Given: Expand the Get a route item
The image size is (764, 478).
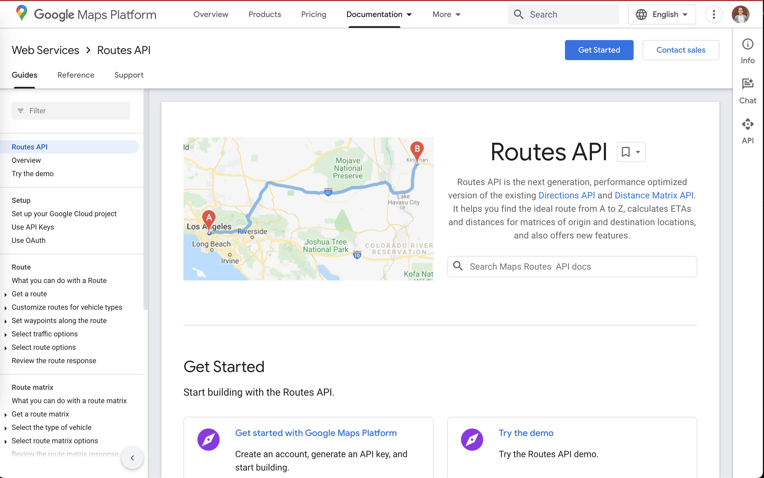Looking at the screenshot, I should [6, 294].
